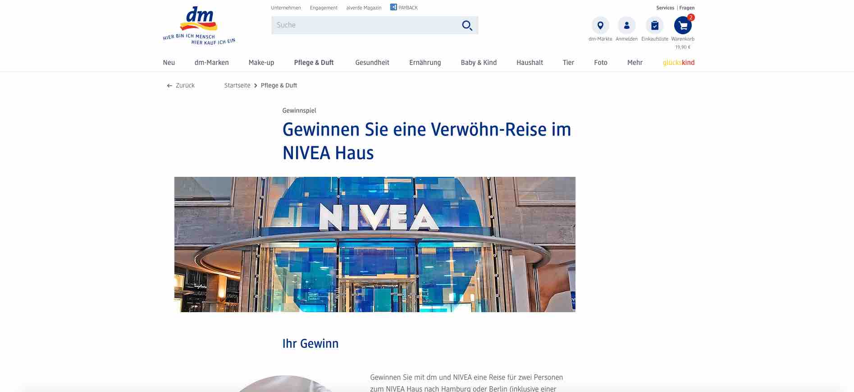This screenshot has height=392, width=854.
Task: Open the Unternehmen link
Action: click(x=286, y=8)
